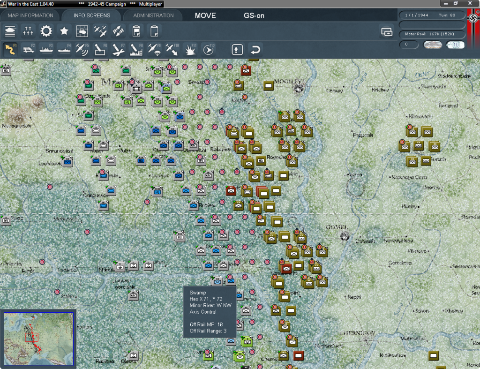
Task: Click the winter unit counter toggle showing 10
Action: [x=455, y=45]
